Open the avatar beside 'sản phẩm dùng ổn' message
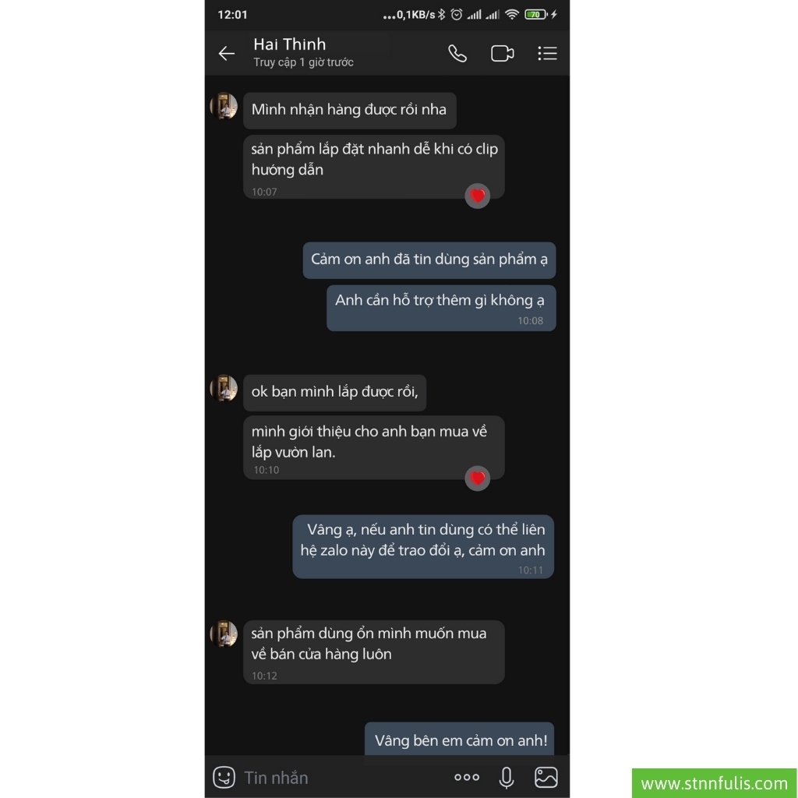Screen dimensions: 798x798 (x=224, y=634)
